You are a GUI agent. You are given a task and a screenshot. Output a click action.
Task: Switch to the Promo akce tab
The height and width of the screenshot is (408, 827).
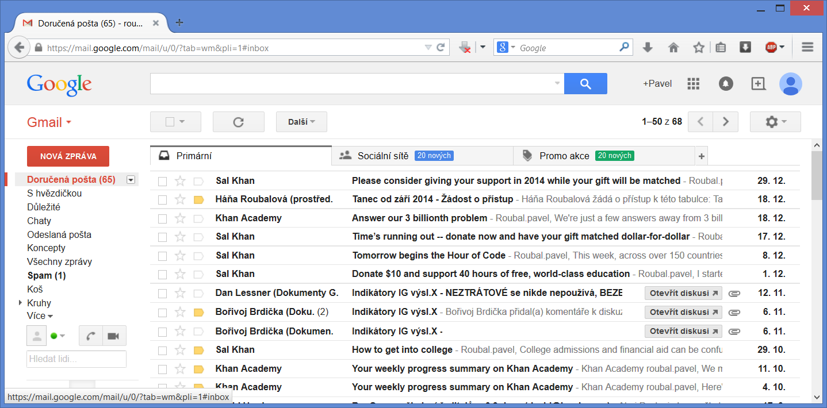point(604,156)
